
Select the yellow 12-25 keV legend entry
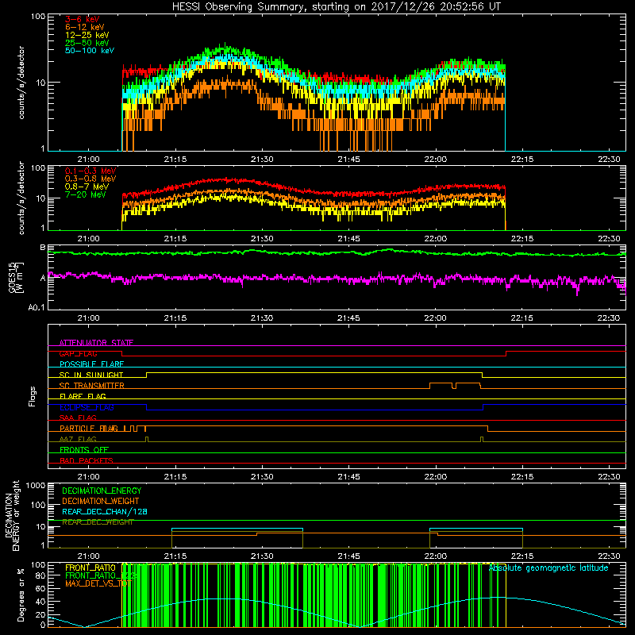87,35
